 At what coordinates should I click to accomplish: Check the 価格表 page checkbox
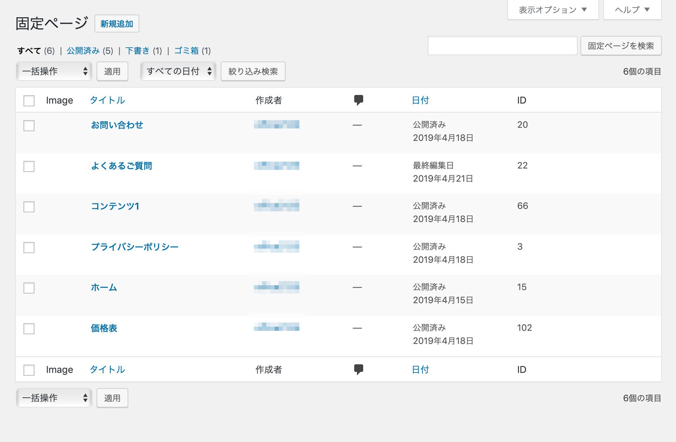[x=29, y=329]
